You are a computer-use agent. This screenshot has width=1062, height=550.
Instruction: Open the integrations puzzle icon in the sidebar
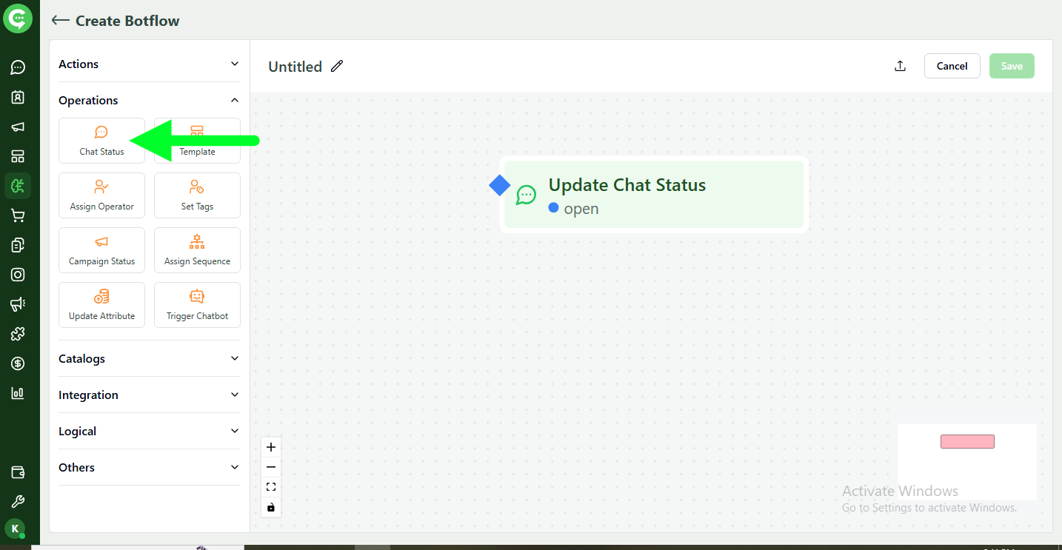(x=18, y=334)
